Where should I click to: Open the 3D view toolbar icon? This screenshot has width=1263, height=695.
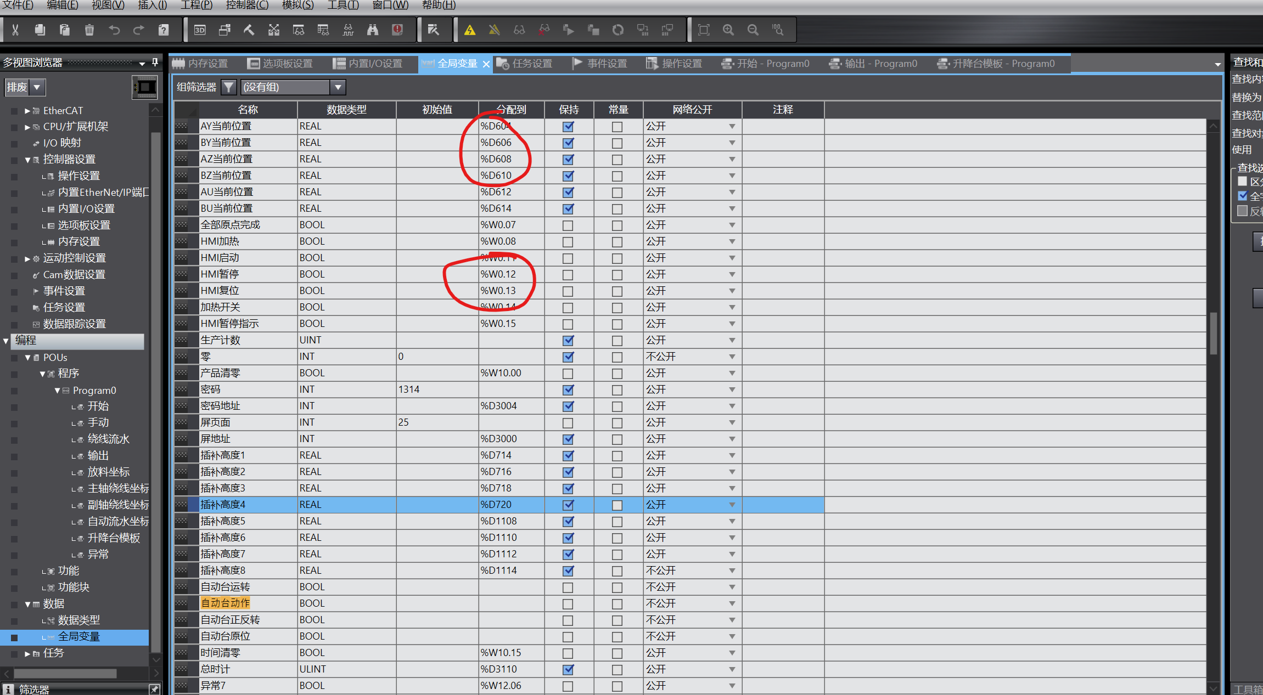(x=200, y=30)
